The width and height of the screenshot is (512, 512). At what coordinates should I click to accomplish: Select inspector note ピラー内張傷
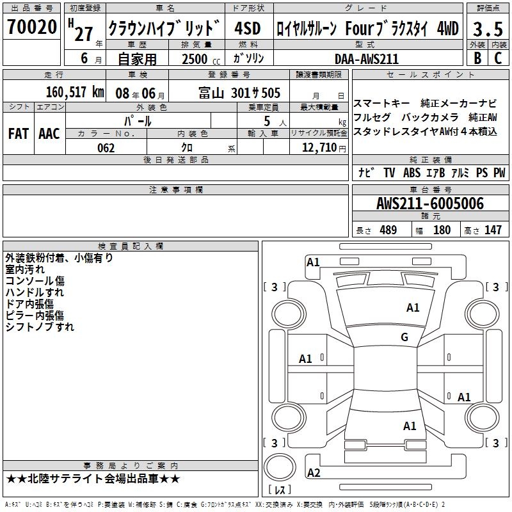pos(35,315)
